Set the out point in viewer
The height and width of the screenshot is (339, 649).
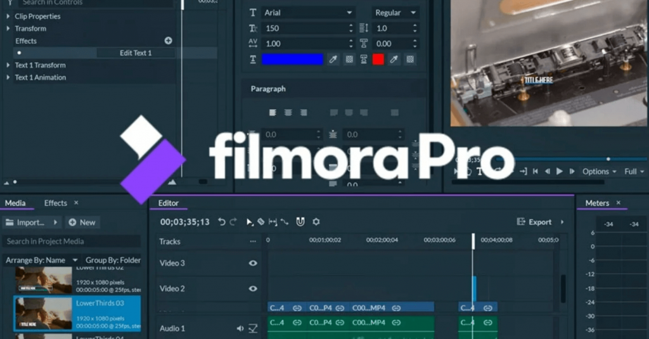pyautogui.click(x=523, y=171)
